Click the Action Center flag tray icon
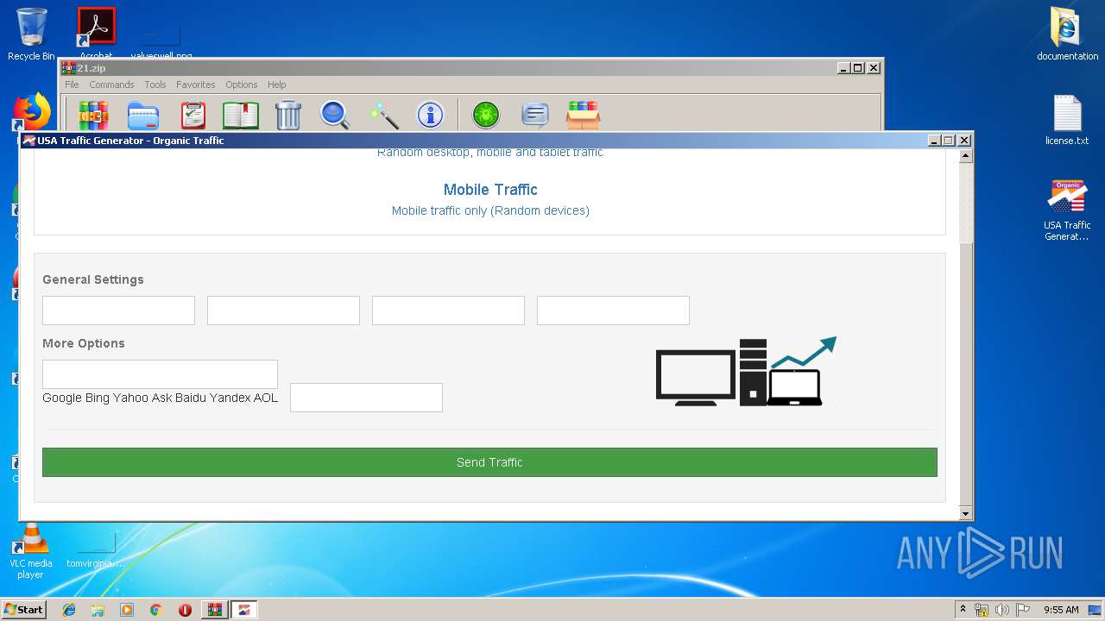The height and width of the screenshot is (621, 1105). (1023, 610)
